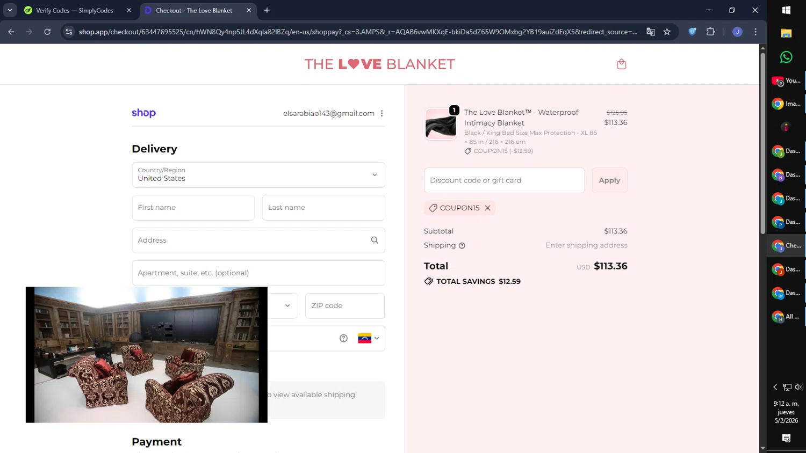Click the TOTAL SAVINGS $12.59 text

[478, 281]
